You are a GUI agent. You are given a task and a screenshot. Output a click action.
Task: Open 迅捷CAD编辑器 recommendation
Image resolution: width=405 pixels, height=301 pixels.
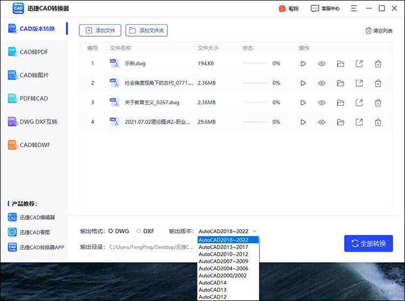click(31, 217)
